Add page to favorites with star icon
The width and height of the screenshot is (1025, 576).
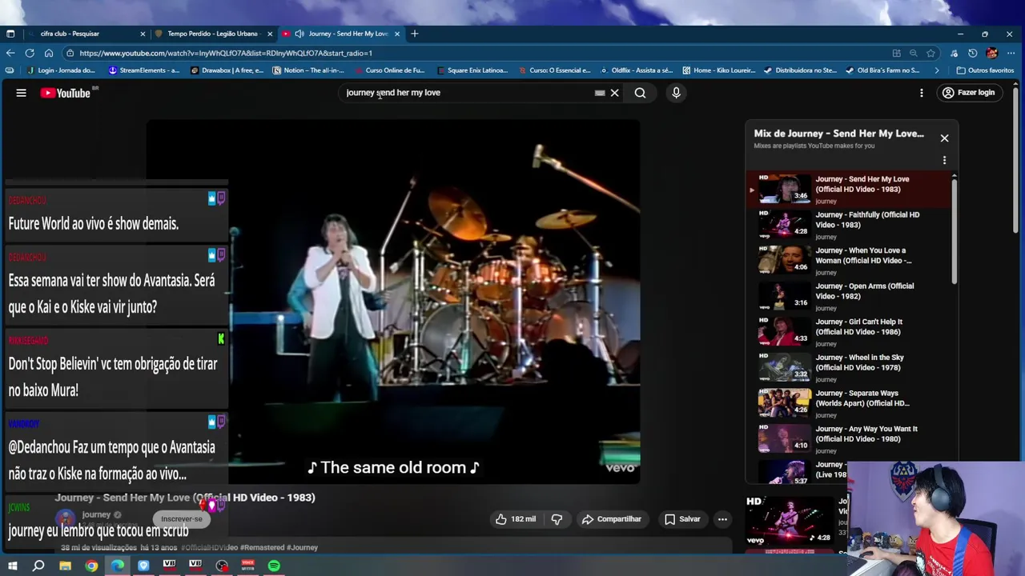[x=931, y=53]
